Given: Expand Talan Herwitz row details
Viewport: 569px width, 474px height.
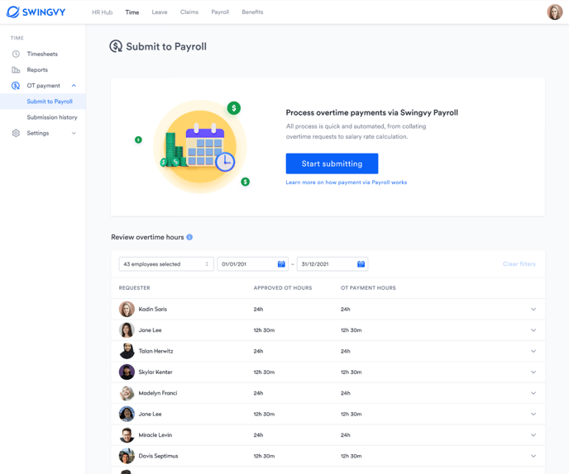Looking at the screenshot, I should 533,351.
